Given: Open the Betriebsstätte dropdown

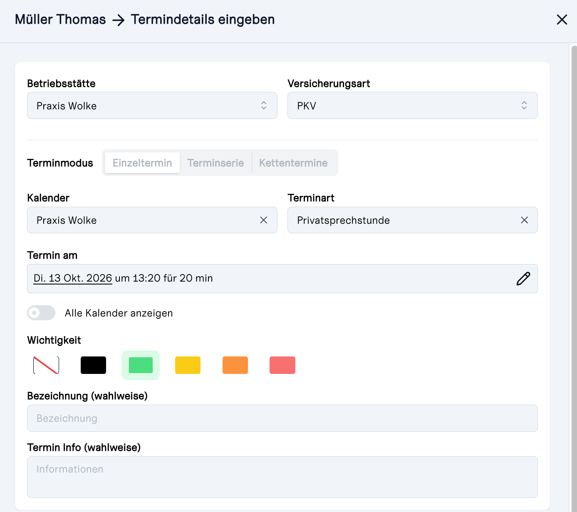Looking at the screenshot, I should [152, 106].
